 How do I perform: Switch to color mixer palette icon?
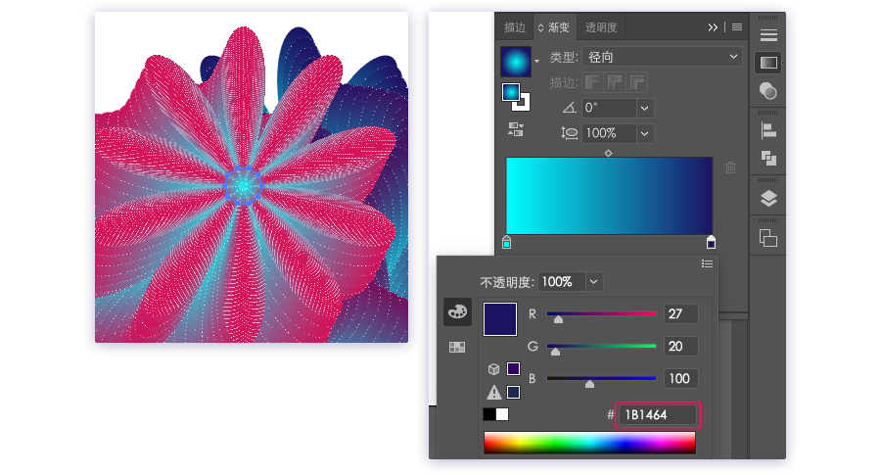click(457, 312)
